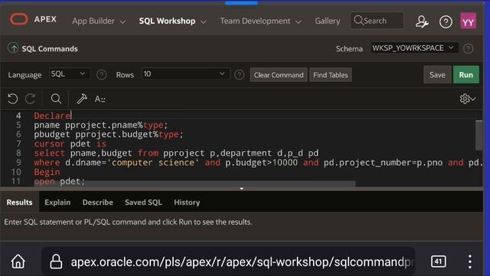Click line 6 pbudget pproject.budget%type
Viewport: 490px width, 276px height.
pyautogui.click(x=109, y=134)
